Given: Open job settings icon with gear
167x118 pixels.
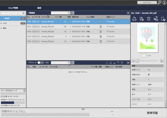Looking at the screenshot, I should (141, 19).
